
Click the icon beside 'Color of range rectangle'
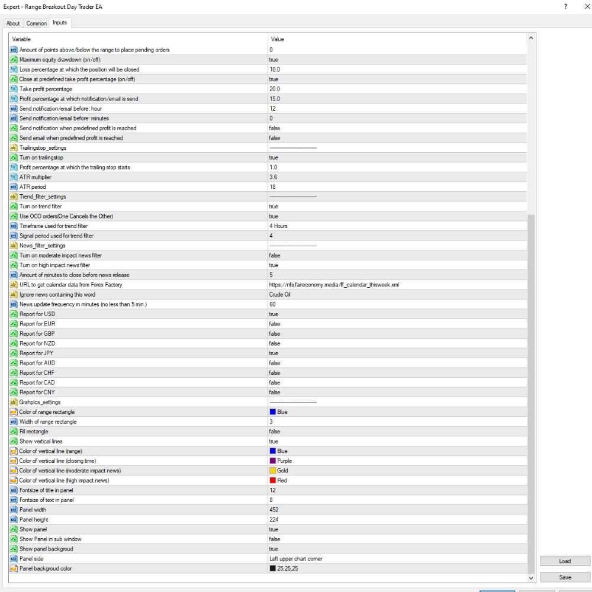click(14, 412)
